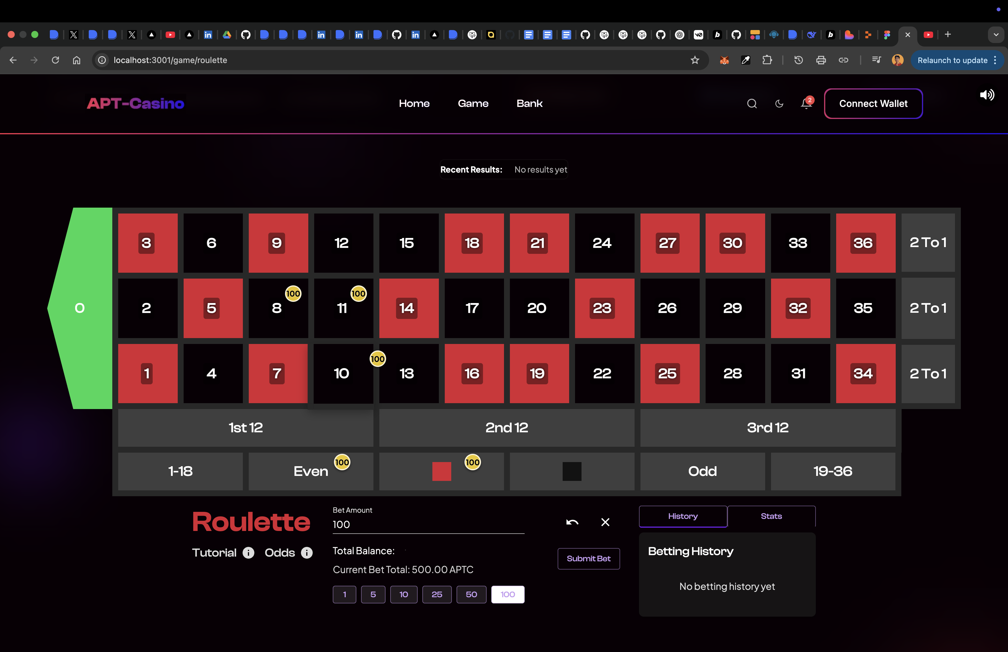Open Chrome's Relaunch to update menu
This screenshot has height=652, width=1008.
click(x=956, y=60)
